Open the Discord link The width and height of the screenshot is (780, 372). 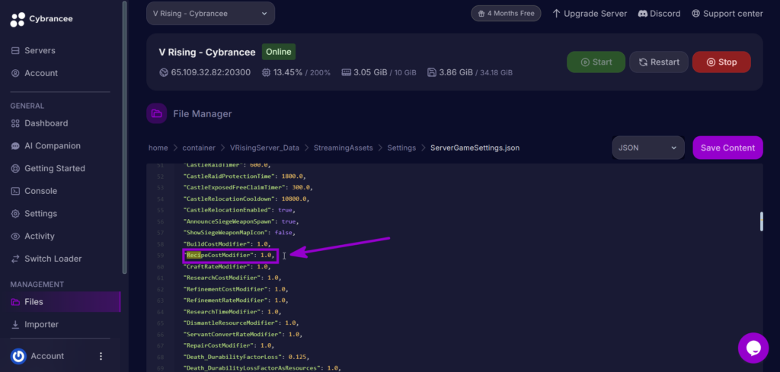pos(659,14)
